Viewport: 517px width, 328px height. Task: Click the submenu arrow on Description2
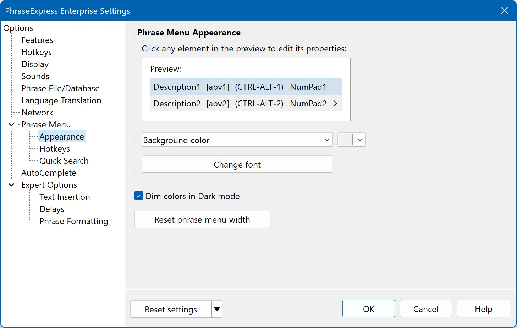(x=335, y=103)
